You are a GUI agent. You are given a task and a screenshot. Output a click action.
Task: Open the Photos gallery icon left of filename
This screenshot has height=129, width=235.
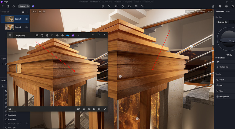(x=10, y=35)
